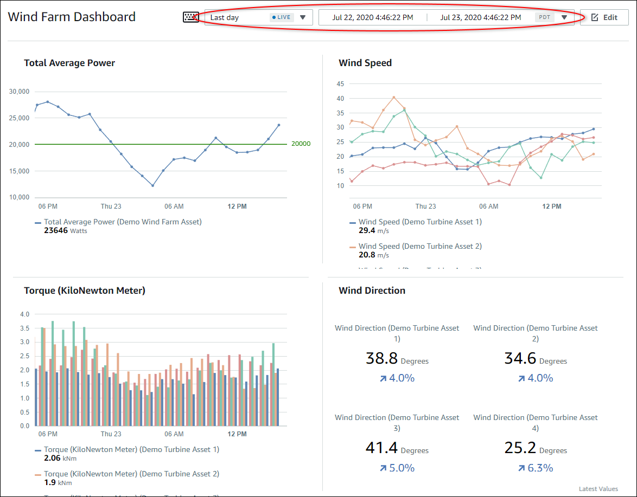
Task: Click the PDT timezone badge
Action: (x=544, y=17)
